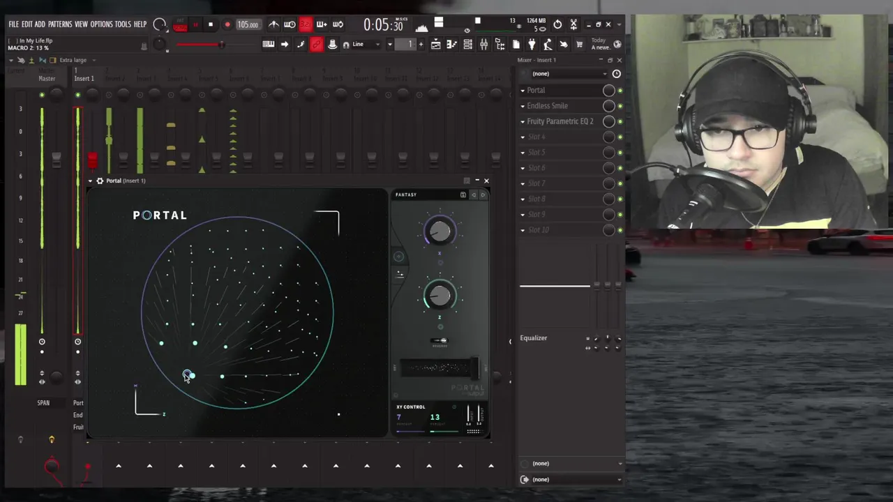Open the EDIT menu

click(x=27, y=24)
